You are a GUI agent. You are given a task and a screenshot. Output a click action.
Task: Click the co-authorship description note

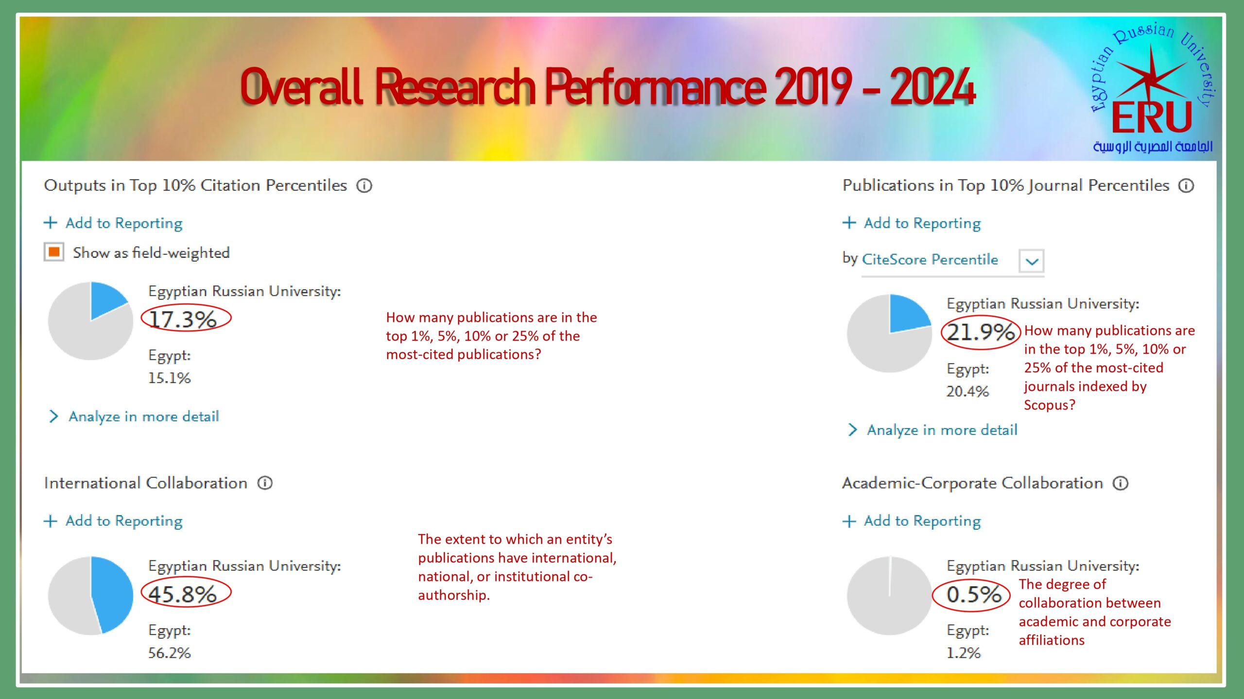517,567
